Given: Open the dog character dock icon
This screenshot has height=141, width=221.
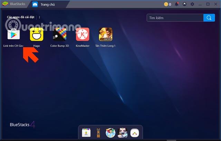Looking at the screenshot, I should tap(98, 133).
